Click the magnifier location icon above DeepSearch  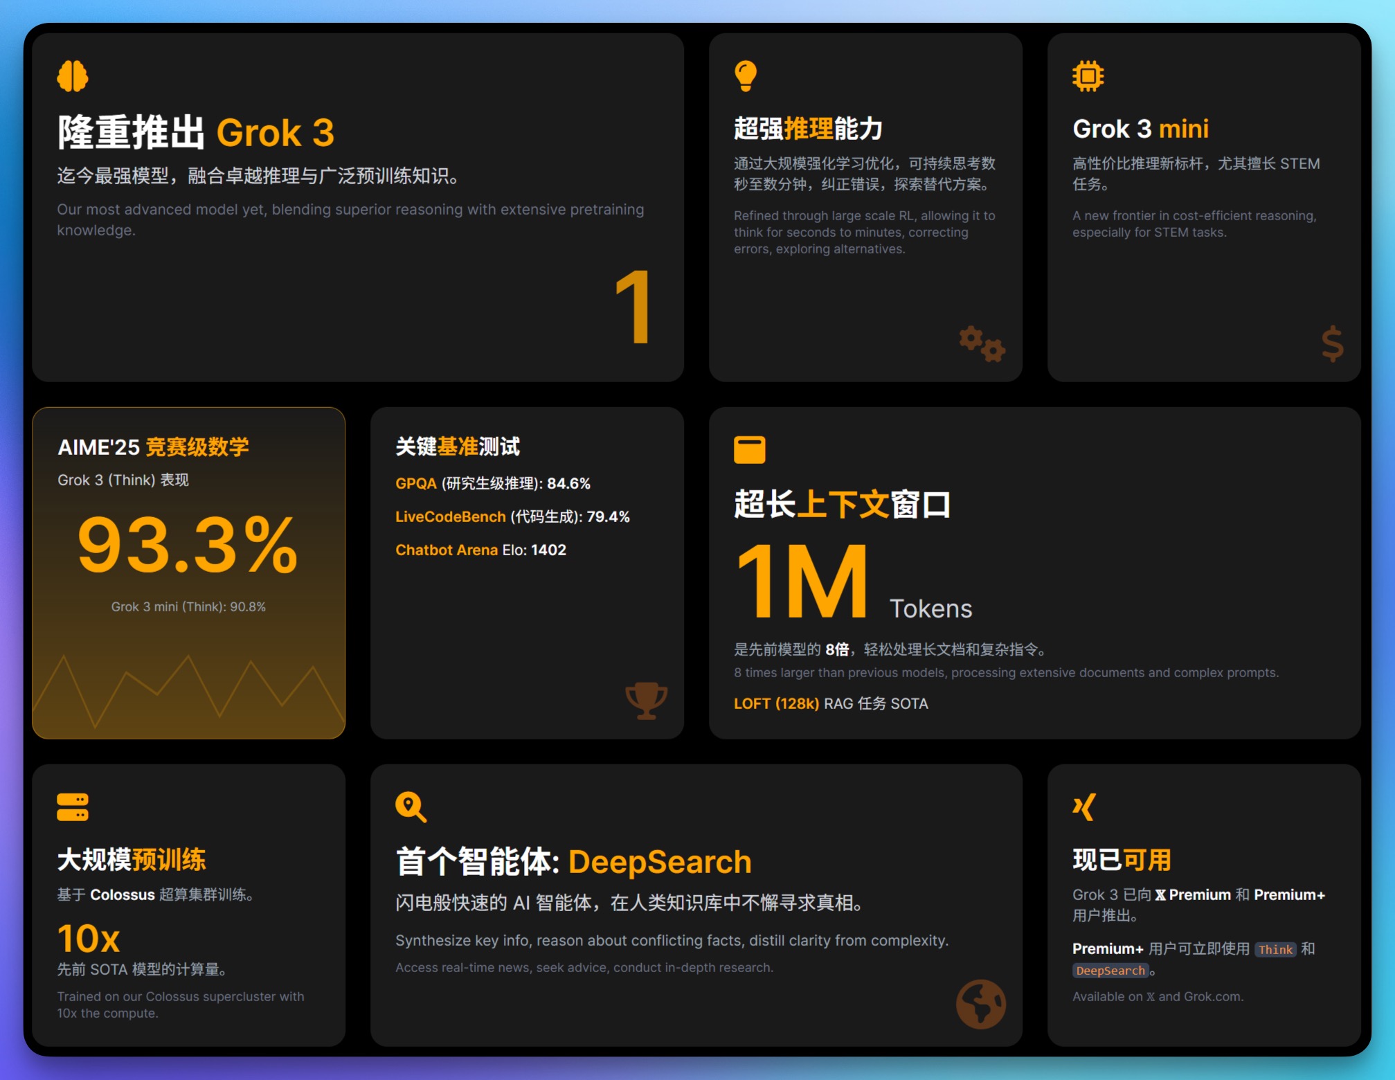(411, 807)
